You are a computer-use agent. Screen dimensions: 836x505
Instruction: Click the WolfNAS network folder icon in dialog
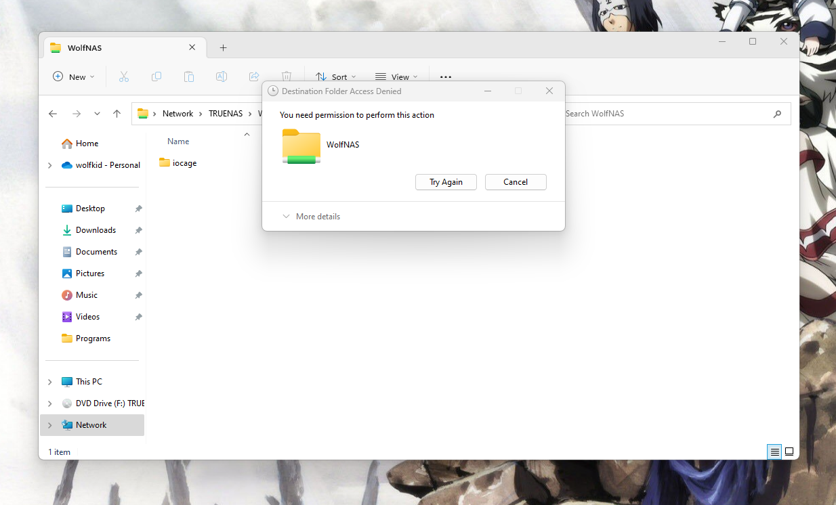coord(301,146)
